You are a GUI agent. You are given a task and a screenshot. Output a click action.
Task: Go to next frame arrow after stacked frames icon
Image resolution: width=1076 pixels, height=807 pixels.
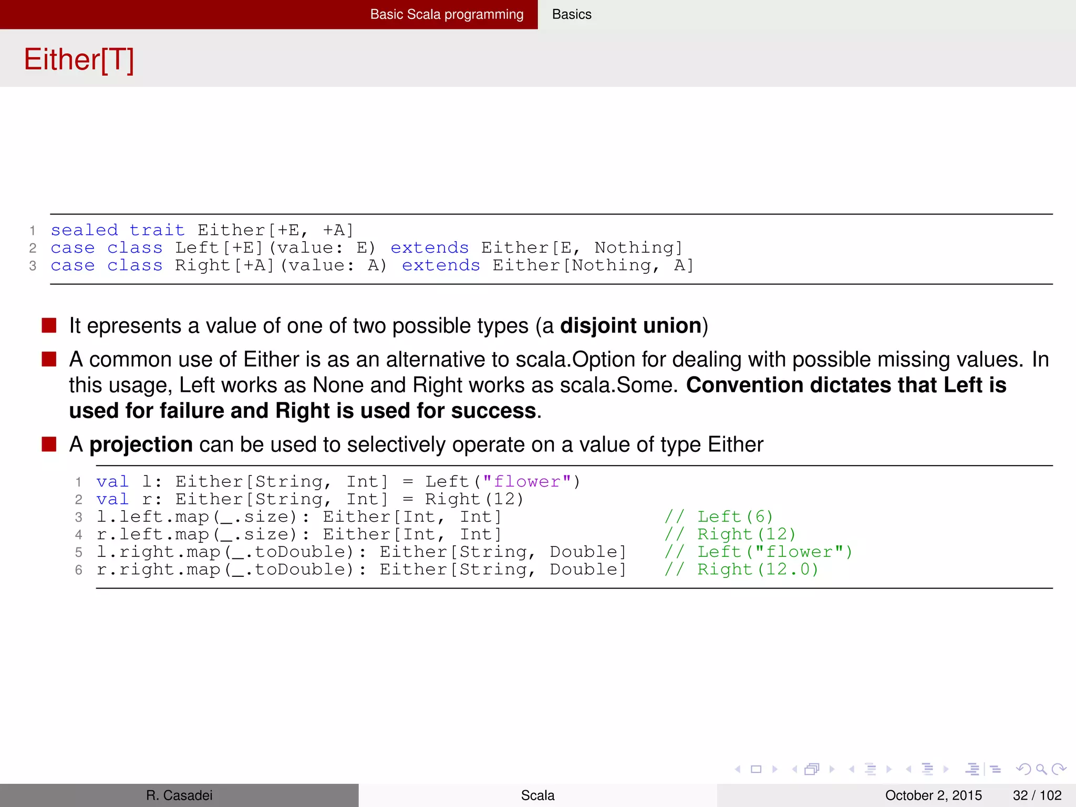(832, 769)
